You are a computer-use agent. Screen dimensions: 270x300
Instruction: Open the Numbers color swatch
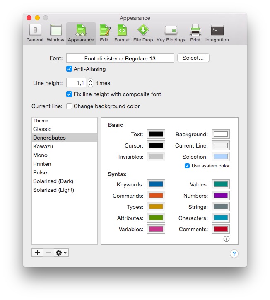click(221, 196)
